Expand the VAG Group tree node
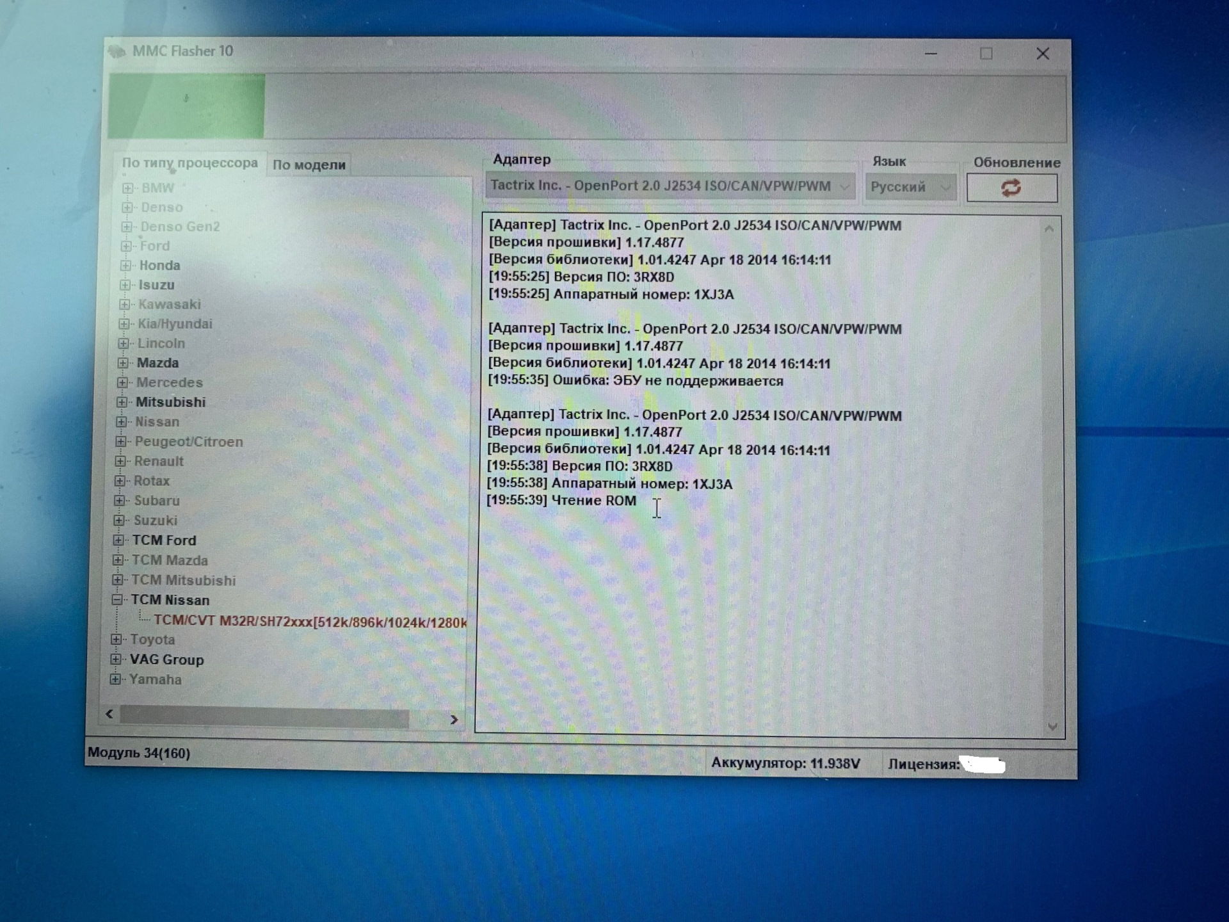Viewport: 1229px width, 922px height. (x=115, y=659)
